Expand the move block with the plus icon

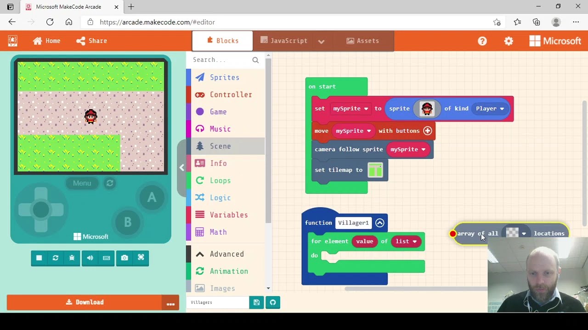(428, 131)
